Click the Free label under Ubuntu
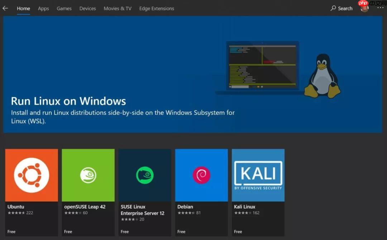Viewport: 387px width, 240px height. pyautogui.click(x=11, y=231)
